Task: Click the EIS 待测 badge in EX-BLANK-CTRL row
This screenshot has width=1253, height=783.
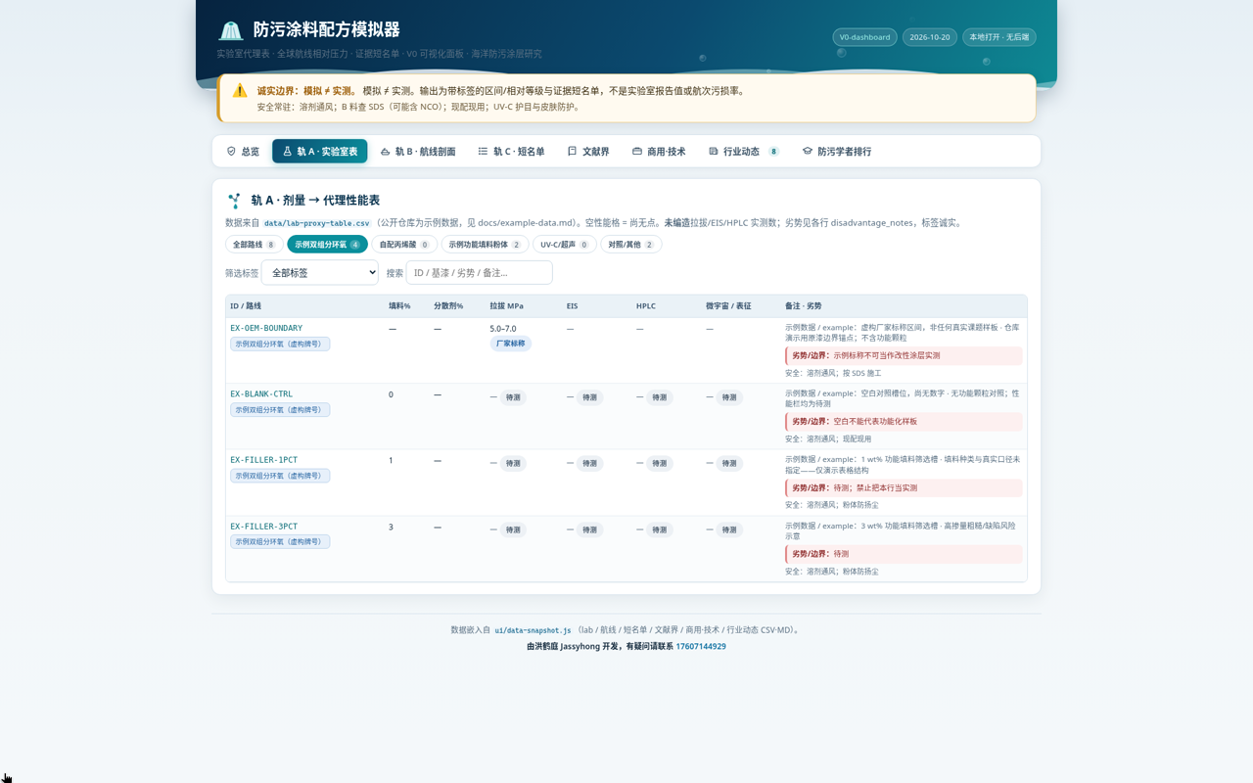Action: 589,397
